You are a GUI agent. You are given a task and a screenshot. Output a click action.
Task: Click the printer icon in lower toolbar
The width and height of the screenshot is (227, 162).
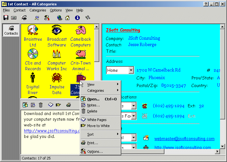68,105
